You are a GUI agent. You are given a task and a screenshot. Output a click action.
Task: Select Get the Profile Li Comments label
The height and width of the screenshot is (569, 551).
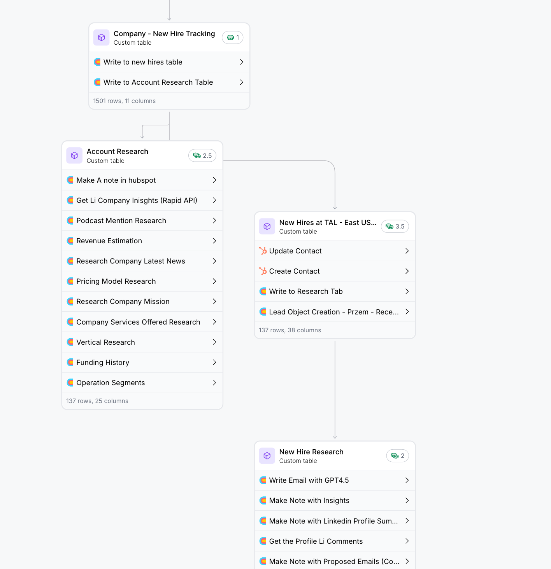tap(316, 541)
